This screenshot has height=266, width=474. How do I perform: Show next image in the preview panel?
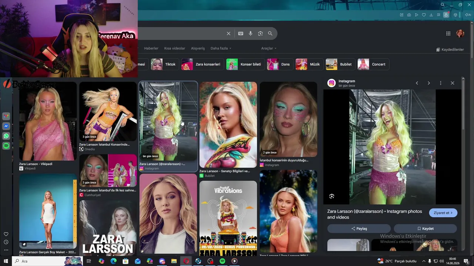[429, 83]
